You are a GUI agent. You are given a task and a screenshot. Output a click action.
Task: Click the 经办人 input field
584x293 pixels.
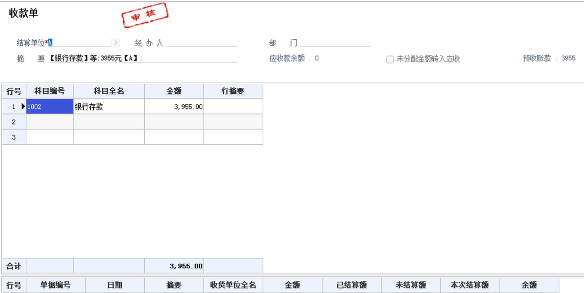click(202, 43)
